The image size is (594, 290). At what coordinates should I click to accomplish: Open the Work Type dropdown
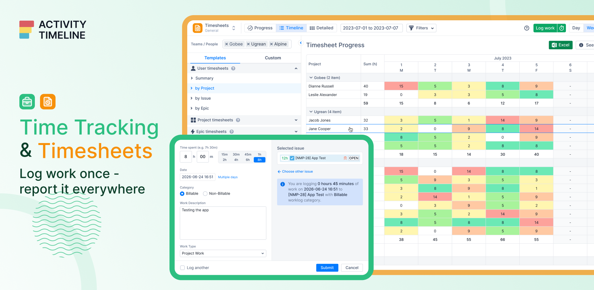[x=223, y=253]
